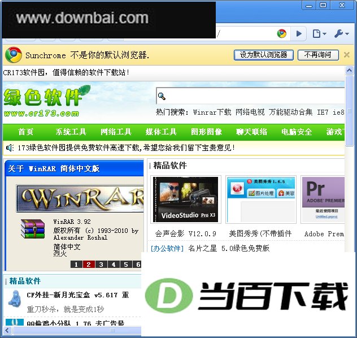Click the Go play arrow button
The image size is (357, 338).
click(x=299, y=34)
